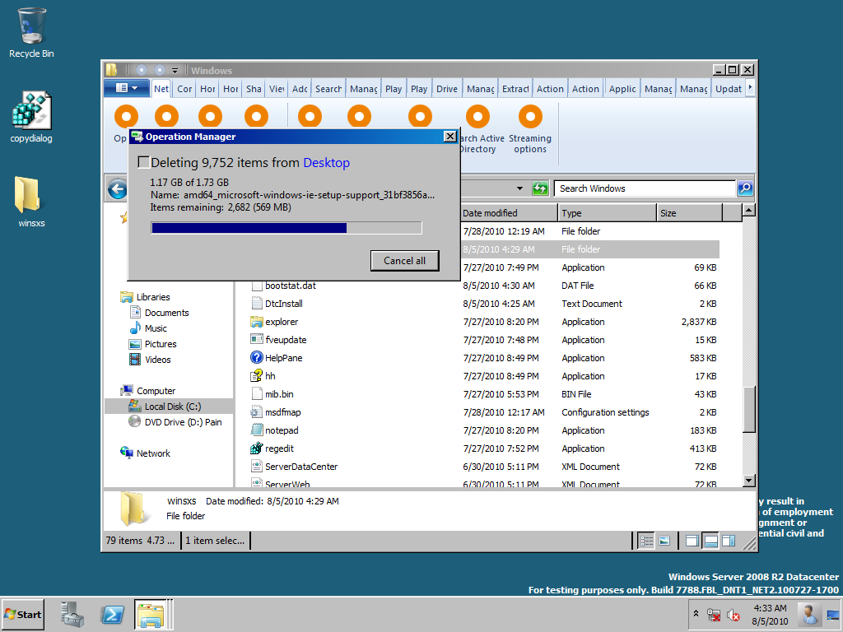Image resolution: width=843 pixels, height=632 pixels.
Task: Select Network in the navigation pane
Action: 145,453
